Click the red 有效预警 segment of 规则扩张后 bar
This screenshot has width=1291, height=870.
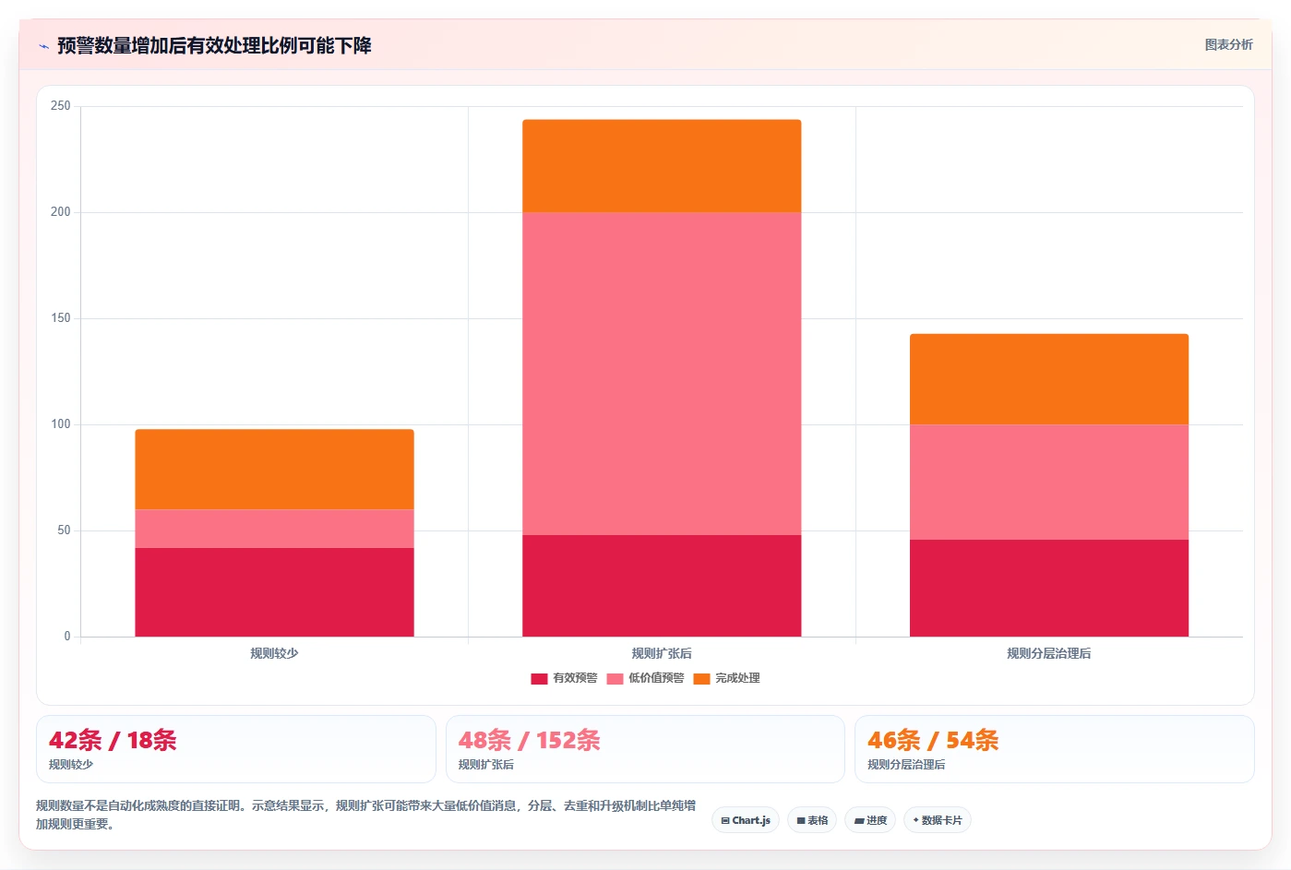(x=662, y=586)
